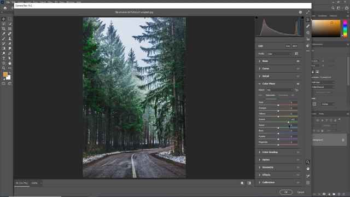This screenshot has height=197, width=350.
Task: Switch to the Luminance tab
Action: (283, 95)
